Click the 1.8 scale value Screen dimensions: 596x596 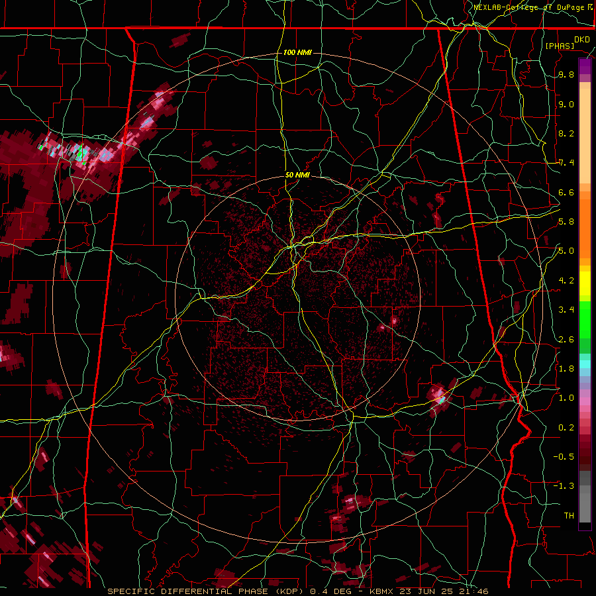(x=566, y=369)
